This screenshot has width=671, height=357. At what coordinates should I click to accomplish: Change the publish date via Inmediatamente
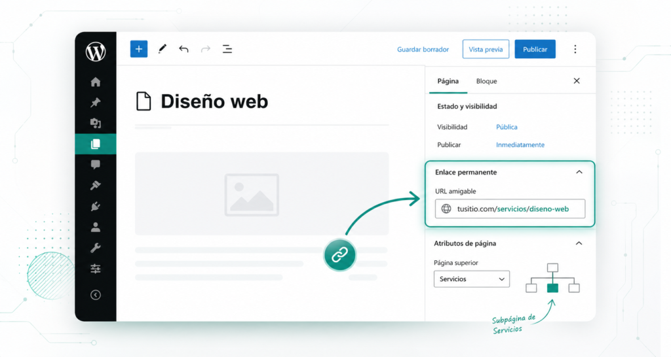pyautogui.click(x=520, y=144)
